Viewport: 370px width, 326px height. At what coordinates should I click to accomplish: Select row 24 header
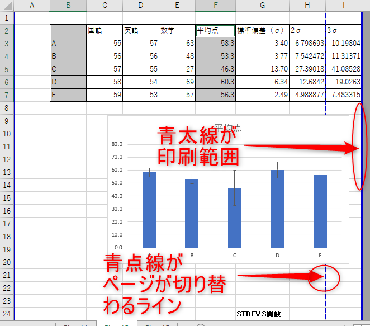click(7, 314)
